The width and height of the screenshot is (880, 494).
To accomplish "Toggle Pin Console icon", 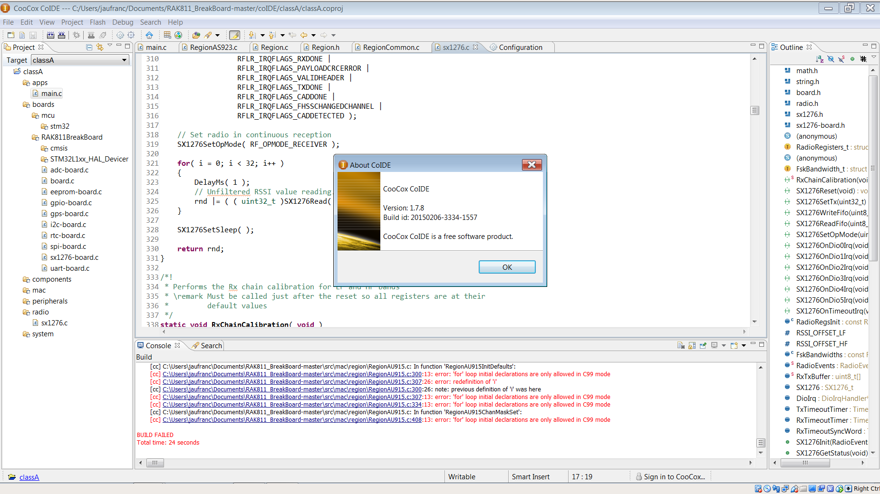I will pyautogui.click(x=703, y=346).
